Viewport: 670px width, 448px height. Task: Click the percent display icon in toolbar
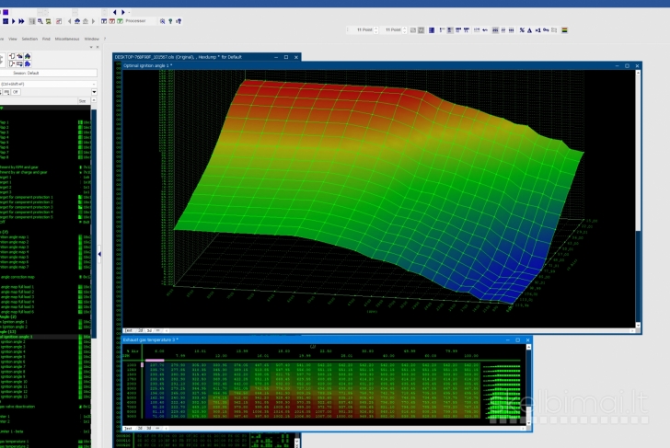pyautogui.click(x=522, y=30)
